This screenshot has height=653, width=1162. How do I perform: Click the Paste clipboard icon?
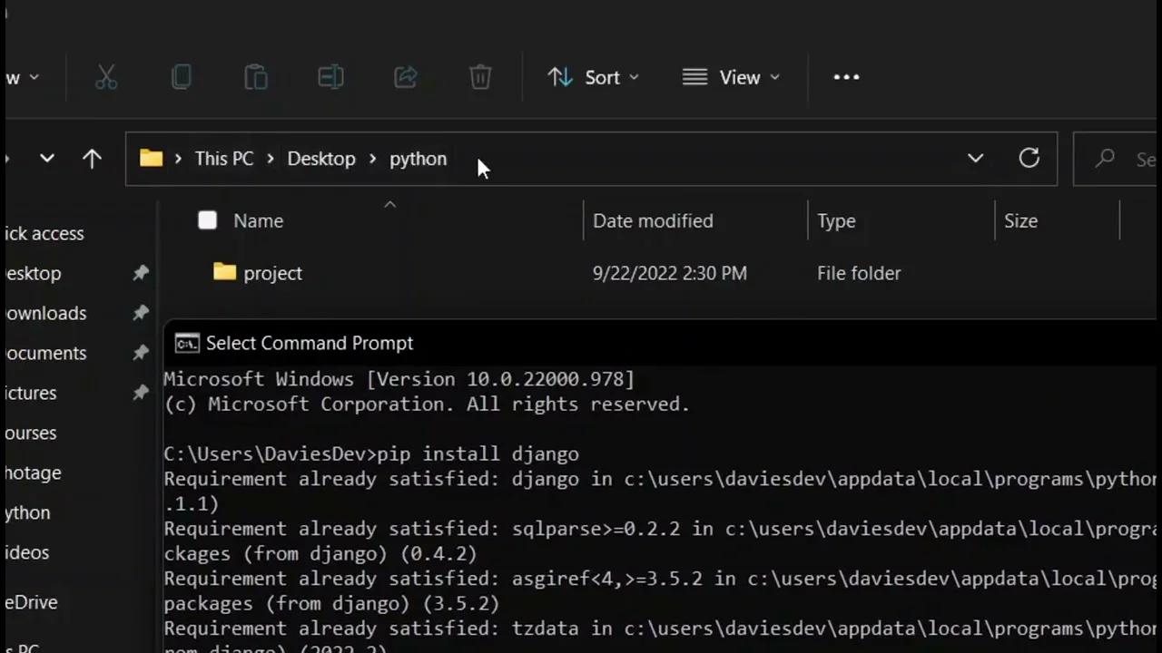click(x=256, y=78)
